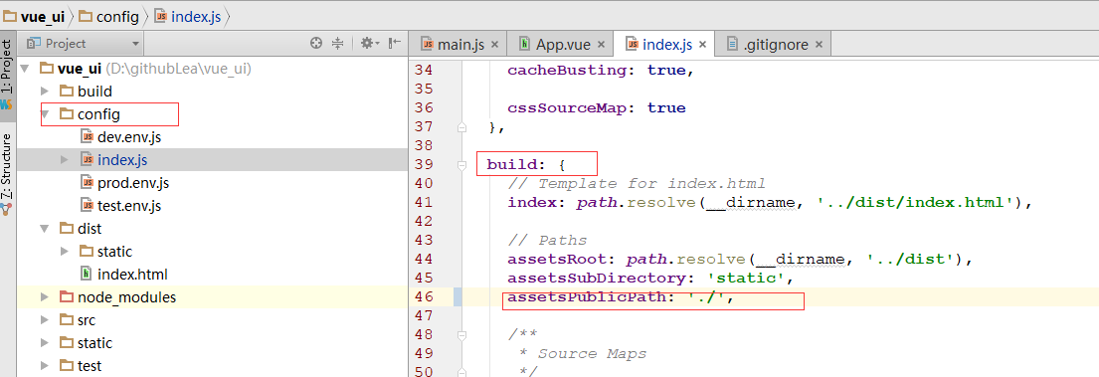Switch to the App.vue editor tab
Screen dimensions: 1099x377
tap(562, 44)
